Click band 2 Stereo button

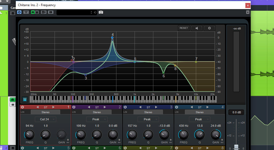97,112
